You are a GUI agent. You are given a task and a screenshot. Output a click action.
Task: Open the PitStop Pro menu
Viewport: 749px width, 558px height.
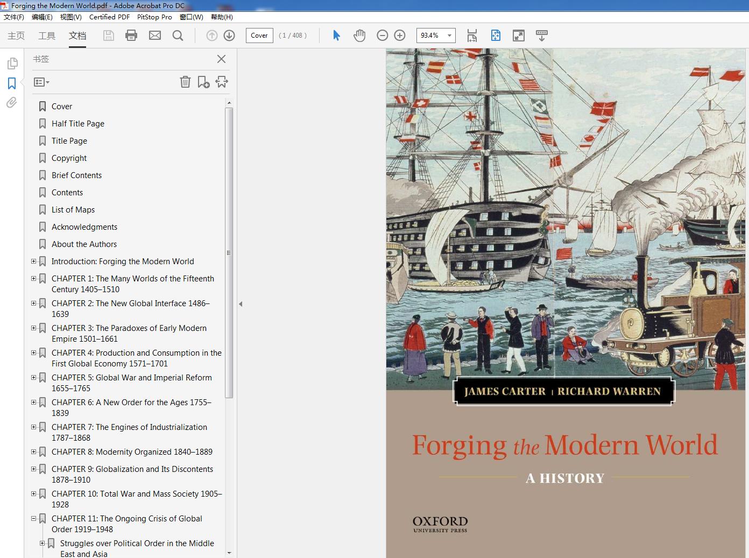[154, 17]
